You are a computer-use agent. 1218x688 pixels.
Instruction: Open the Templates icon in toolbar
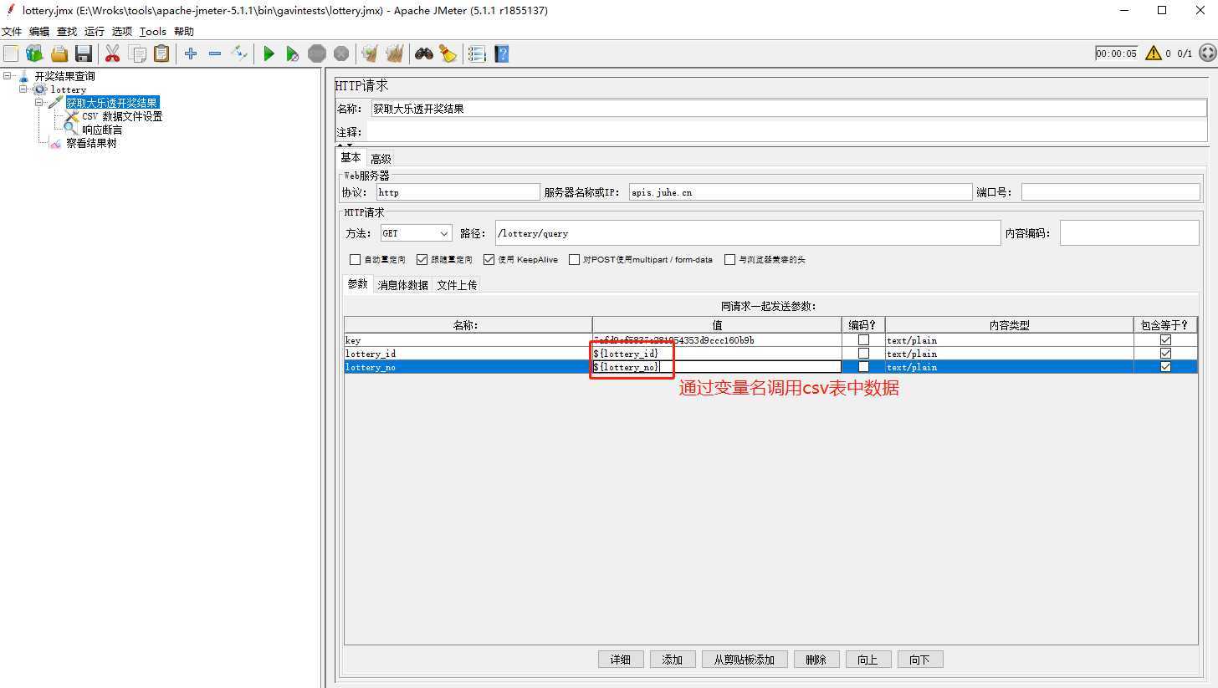(x=34, y=54)
